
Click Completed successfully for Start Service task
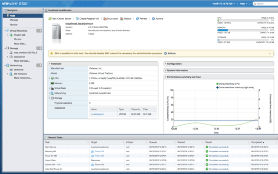[x=219, y=147]
